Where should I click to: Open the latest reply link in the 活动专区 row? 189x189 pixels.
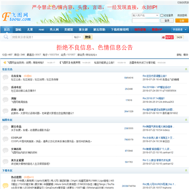coord(156,87)
